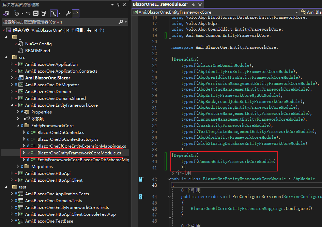Sync with active document arrows icon
The image size is (322, 227).
pos(28,13)
